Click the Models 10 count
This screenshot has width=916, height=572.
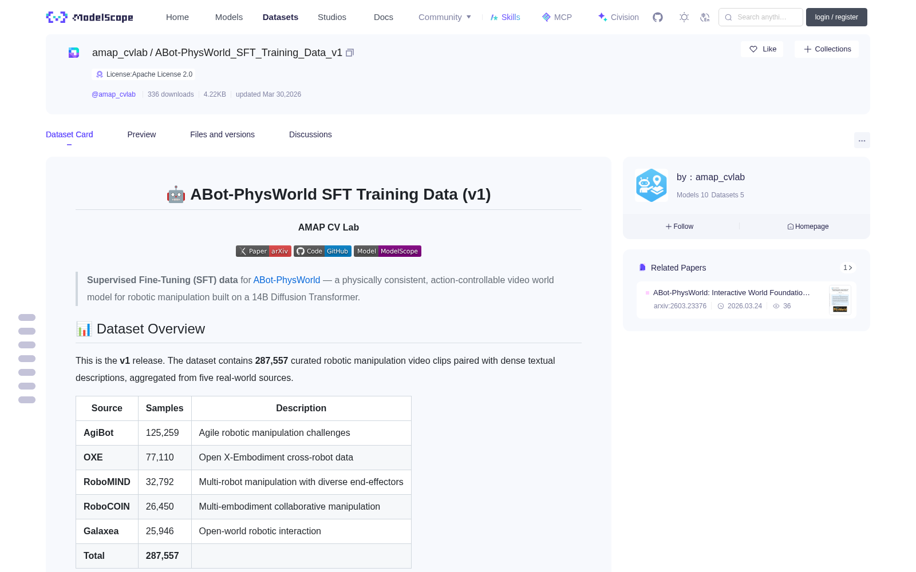point(692,195)
